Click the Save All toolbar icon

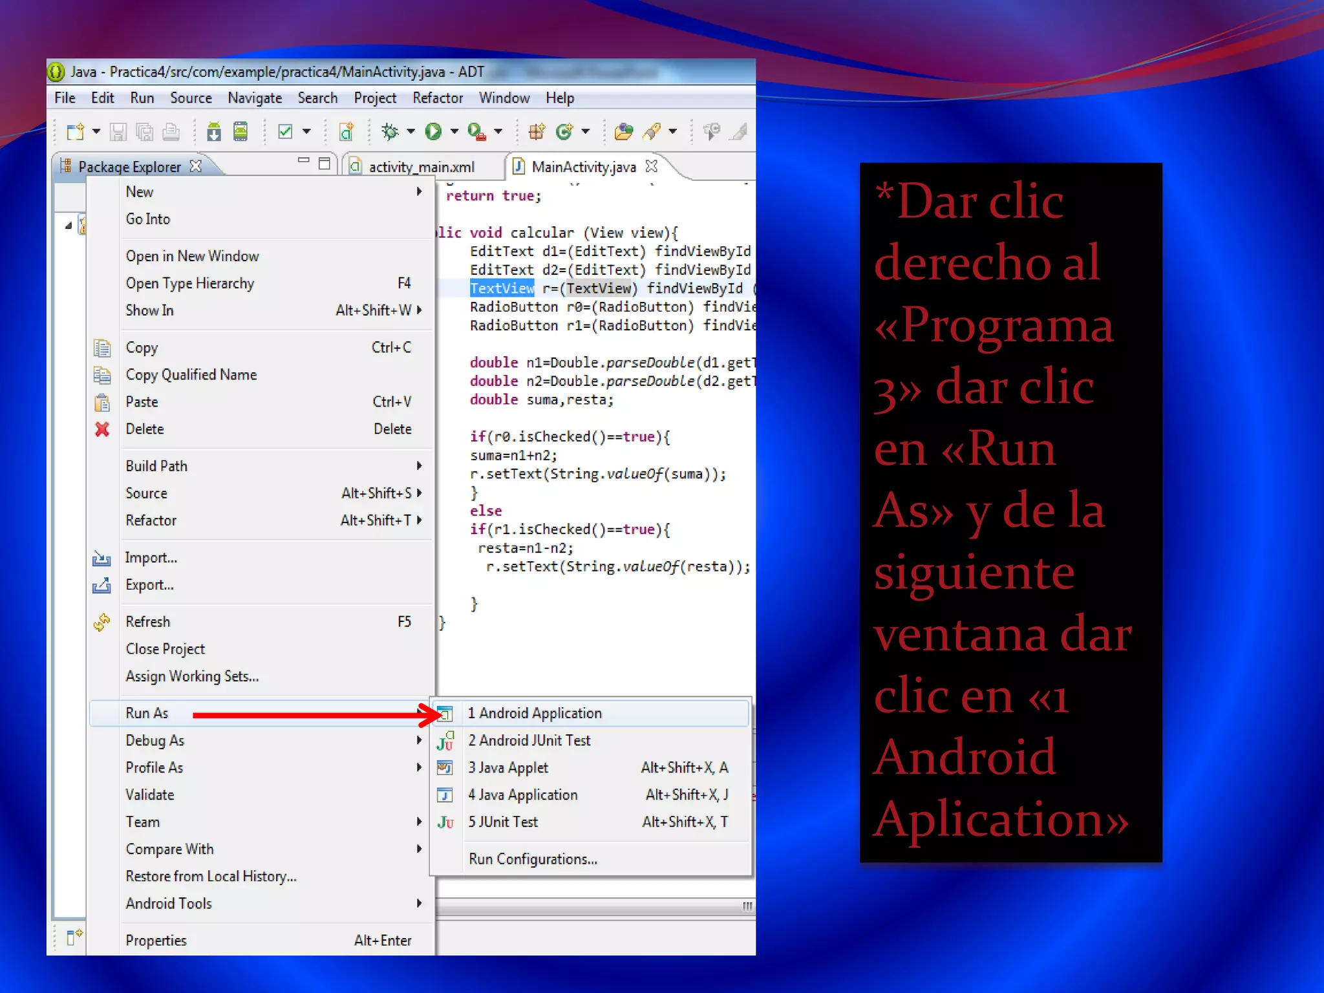[145, 132]
